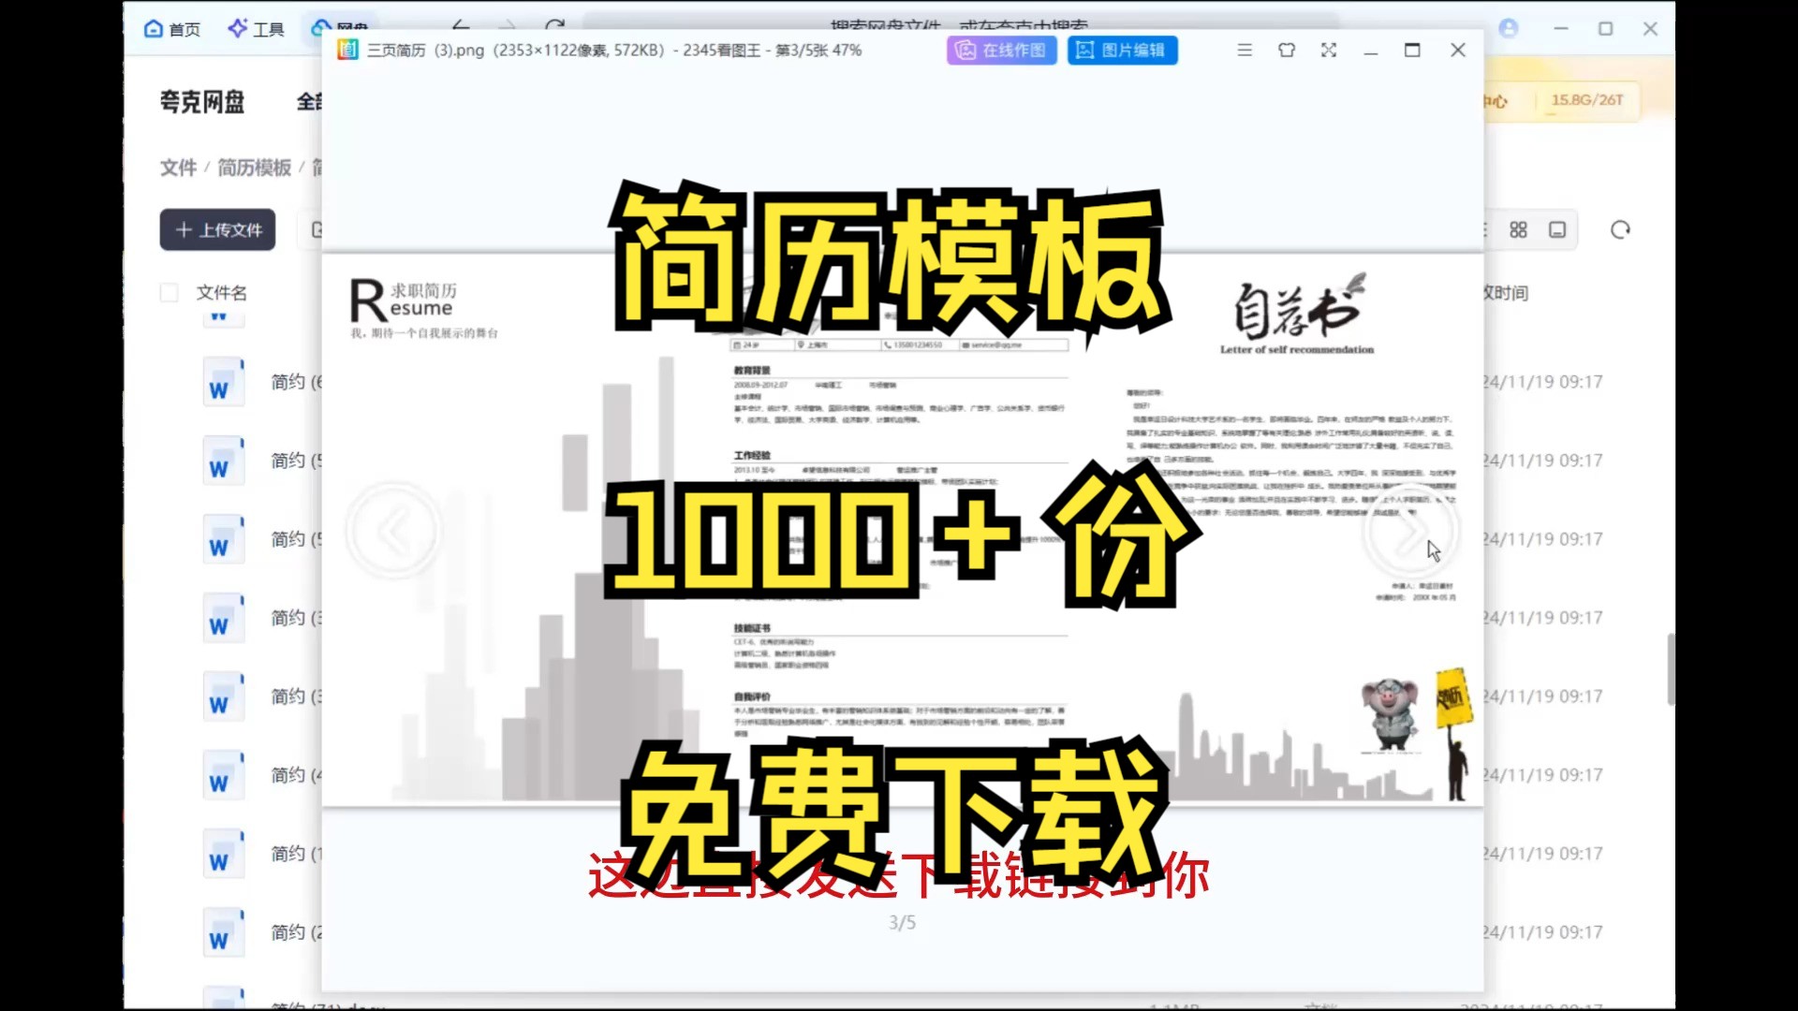Image resolution: width=1798 pixels, height=1011 pixels.
Task: Click the 2345看图王 app icon in title bar
Action: tap(347, 50)
